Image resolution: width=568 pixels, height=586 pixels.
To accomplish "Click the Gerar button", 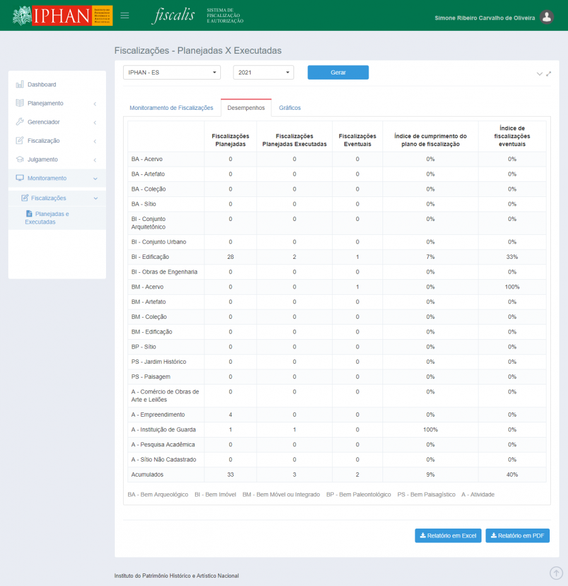I will 338,73.
